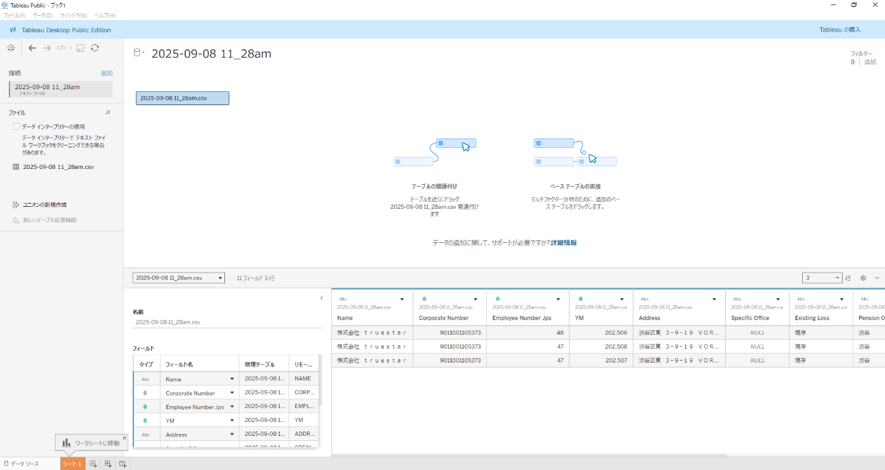Refresh the data source using the refresh icon
This screenshot has width=885, height=470.
[95, 48]
